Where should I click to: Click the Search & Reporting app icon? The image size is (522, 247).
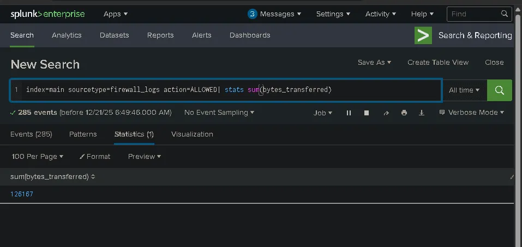click(x=423, y=35)
